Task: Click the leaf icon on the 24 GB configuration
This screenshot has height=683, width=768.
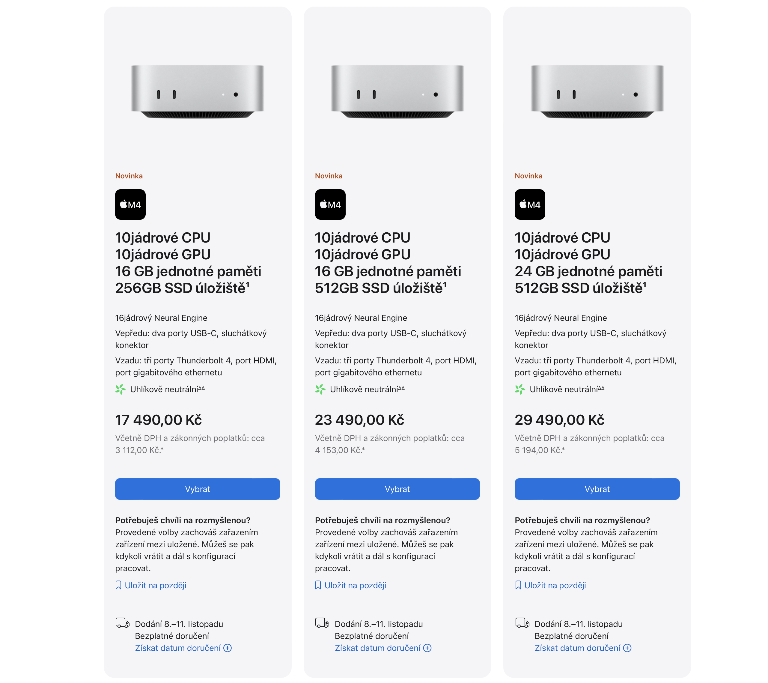Action: pyautogui.click(x=520, y=389)
